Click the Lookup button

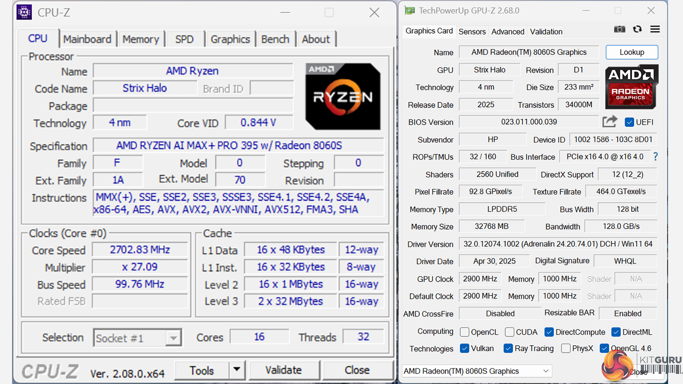[x=631, y=52]
